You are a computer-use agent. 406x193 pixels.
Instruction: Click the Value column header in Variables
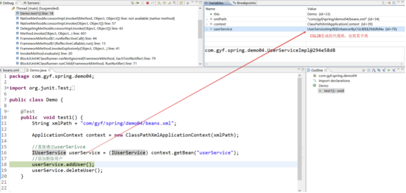tap(312, 9)
